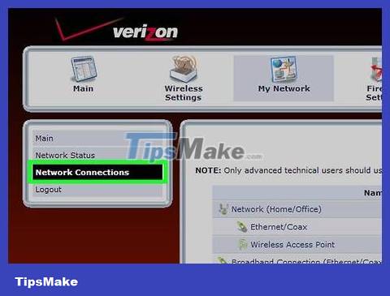
Task: Click the Network (Home/Office) icon
Action: pos(223,209)
